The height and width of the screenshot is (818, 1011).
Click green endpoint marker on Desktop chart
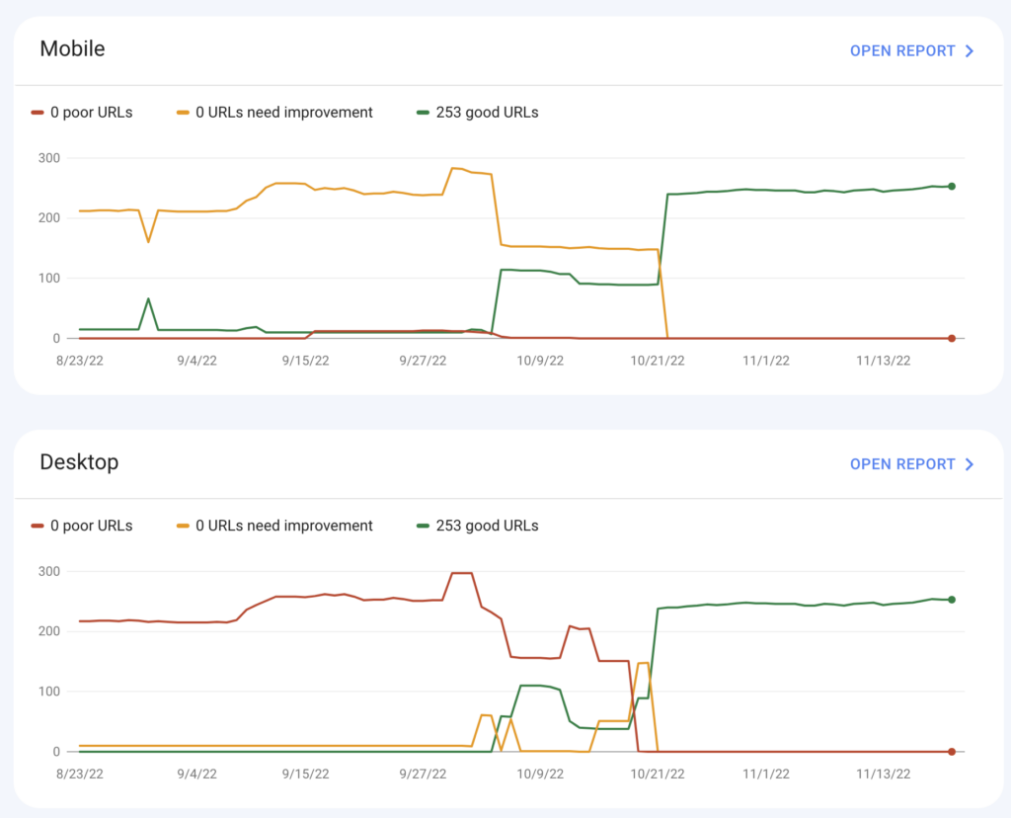pyautogui.click(x=952, y=600)
